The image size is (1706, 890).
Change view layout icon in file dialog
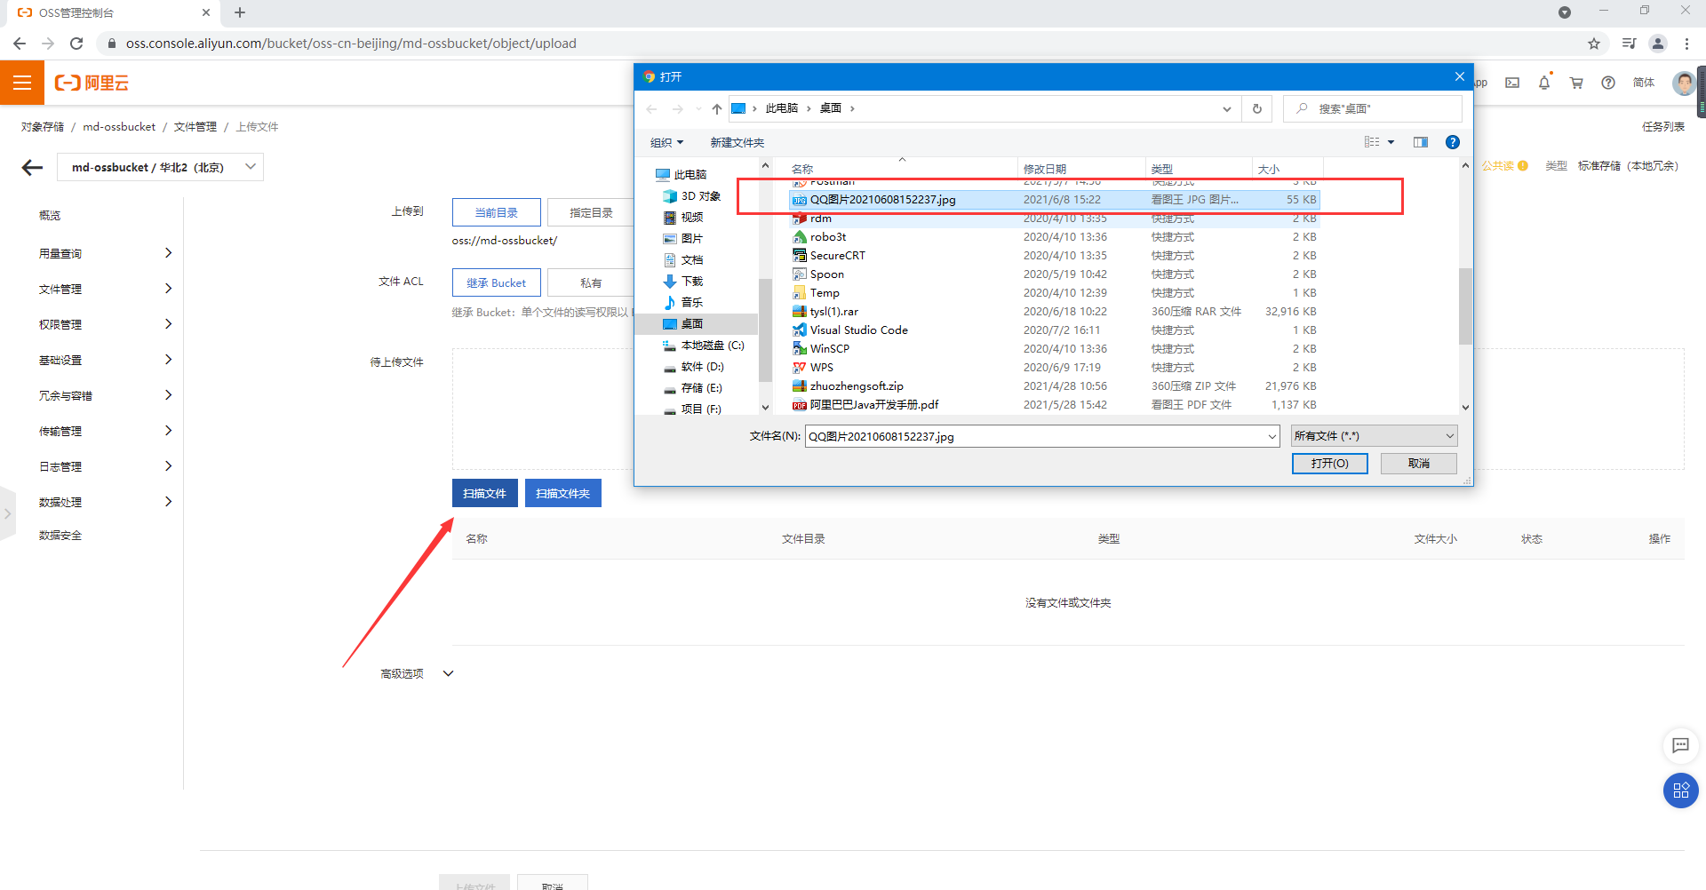pyautogui.click(x=1373, y=142)
